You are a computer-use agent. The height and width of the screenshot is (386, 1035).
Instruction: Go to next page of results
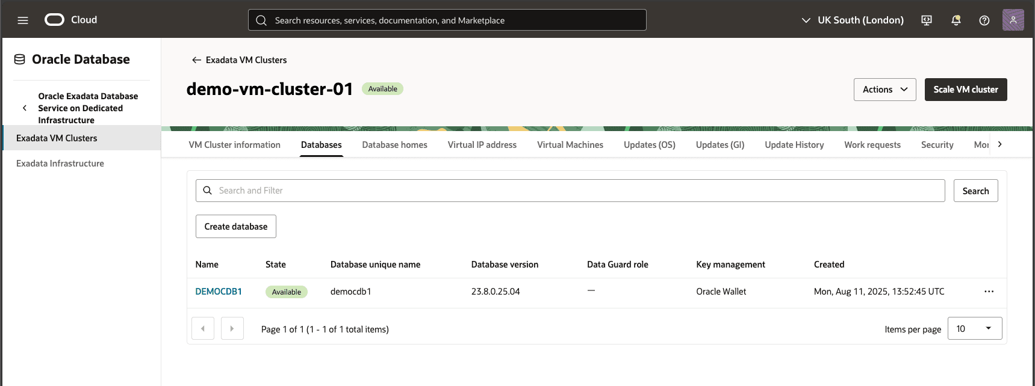point(232,329)
